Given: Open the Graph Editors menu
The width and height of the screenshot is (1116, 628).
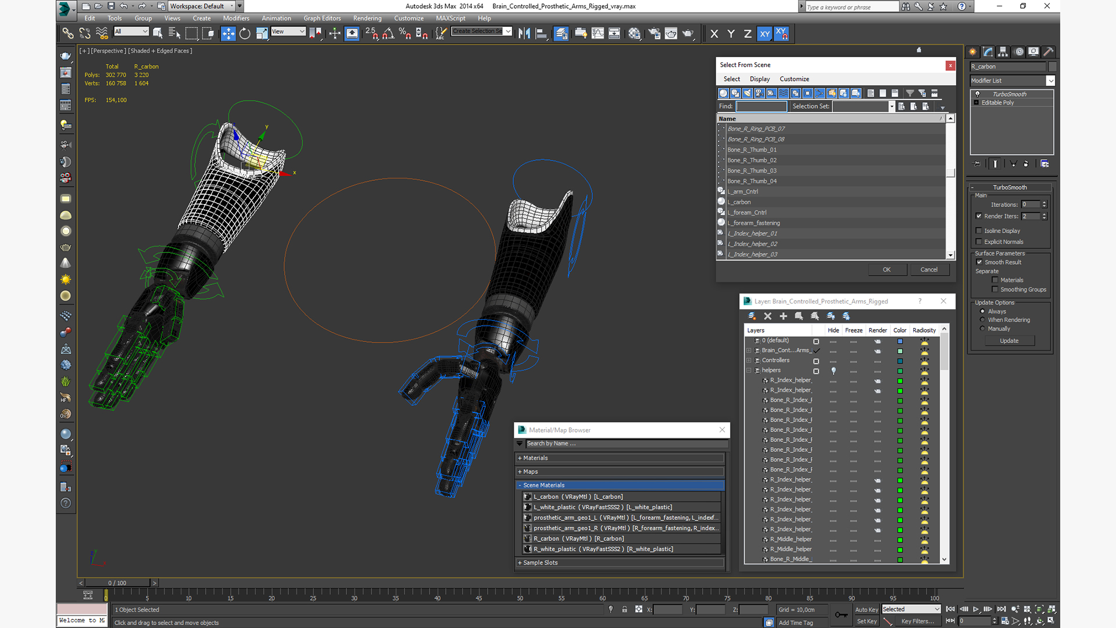Looking at the screenshot, I should pyautogui.click(x=322, y=19).
